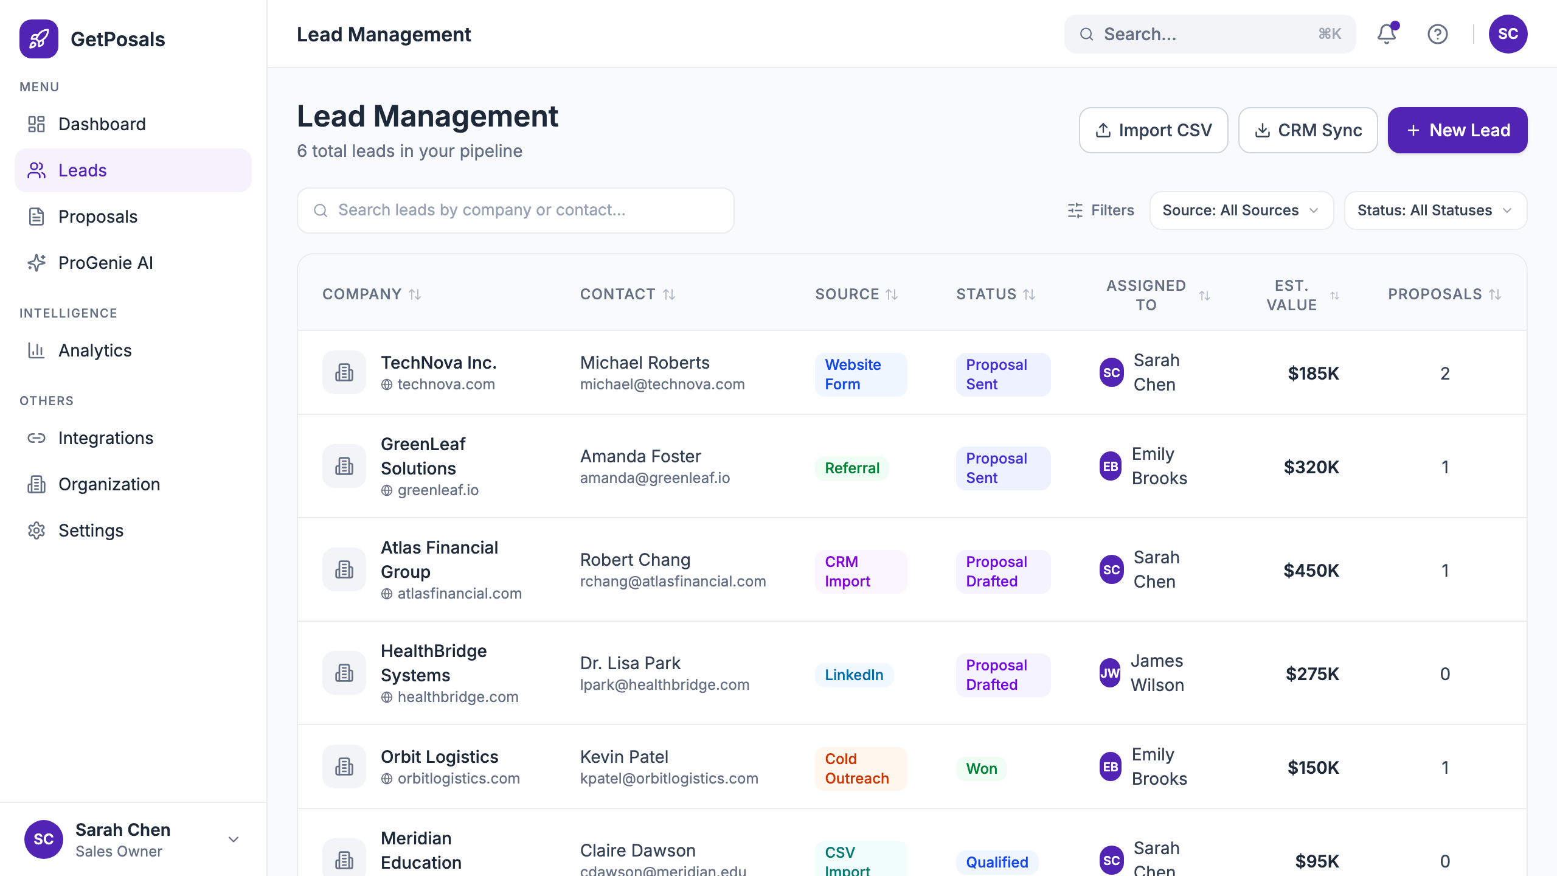Viewport: 1557px width, 876px height.
Task: Sort table by Proposals column arrows
Action: coord(1495,294)
